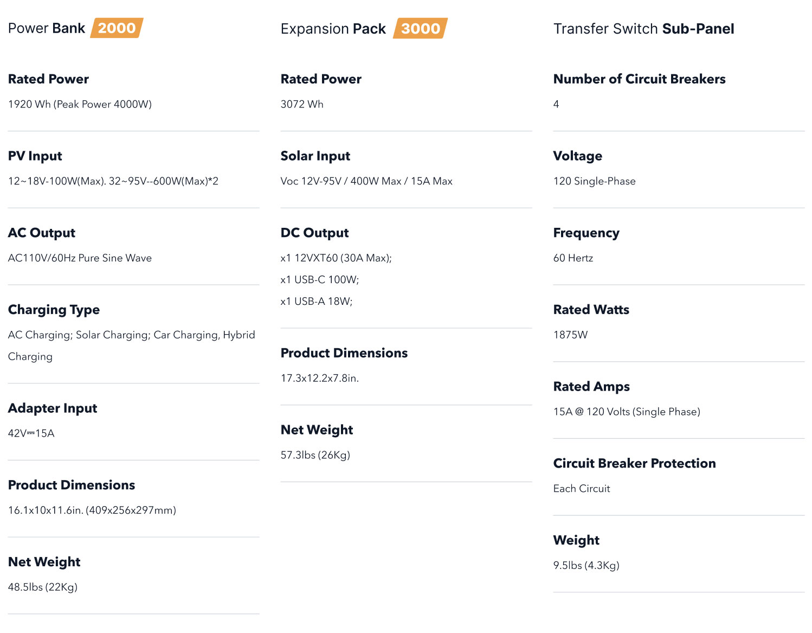Click Number of Circuit Breakers heading
This screenshot has height=633, width=812.
[640, 79]
